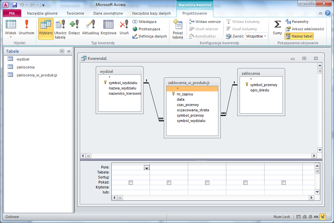The image size is (334, 223).
Task: Choose the Usuń delete query
Action: (124, 27)
